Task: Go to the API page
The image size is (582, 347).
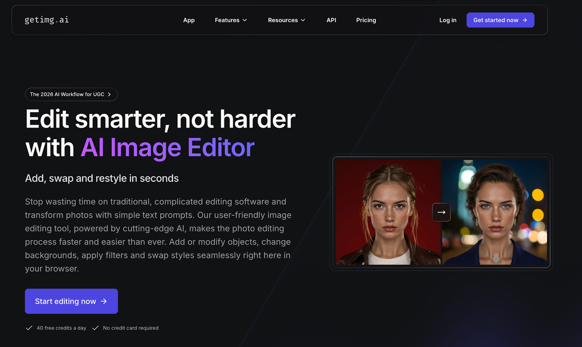Action: click(x=331, y=20)
